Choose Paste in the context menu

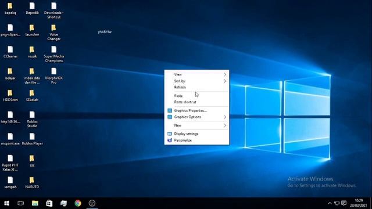click(x=196, y=96)
